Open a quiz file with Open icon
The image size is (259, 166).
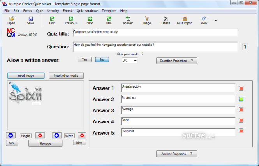[11, 21]
